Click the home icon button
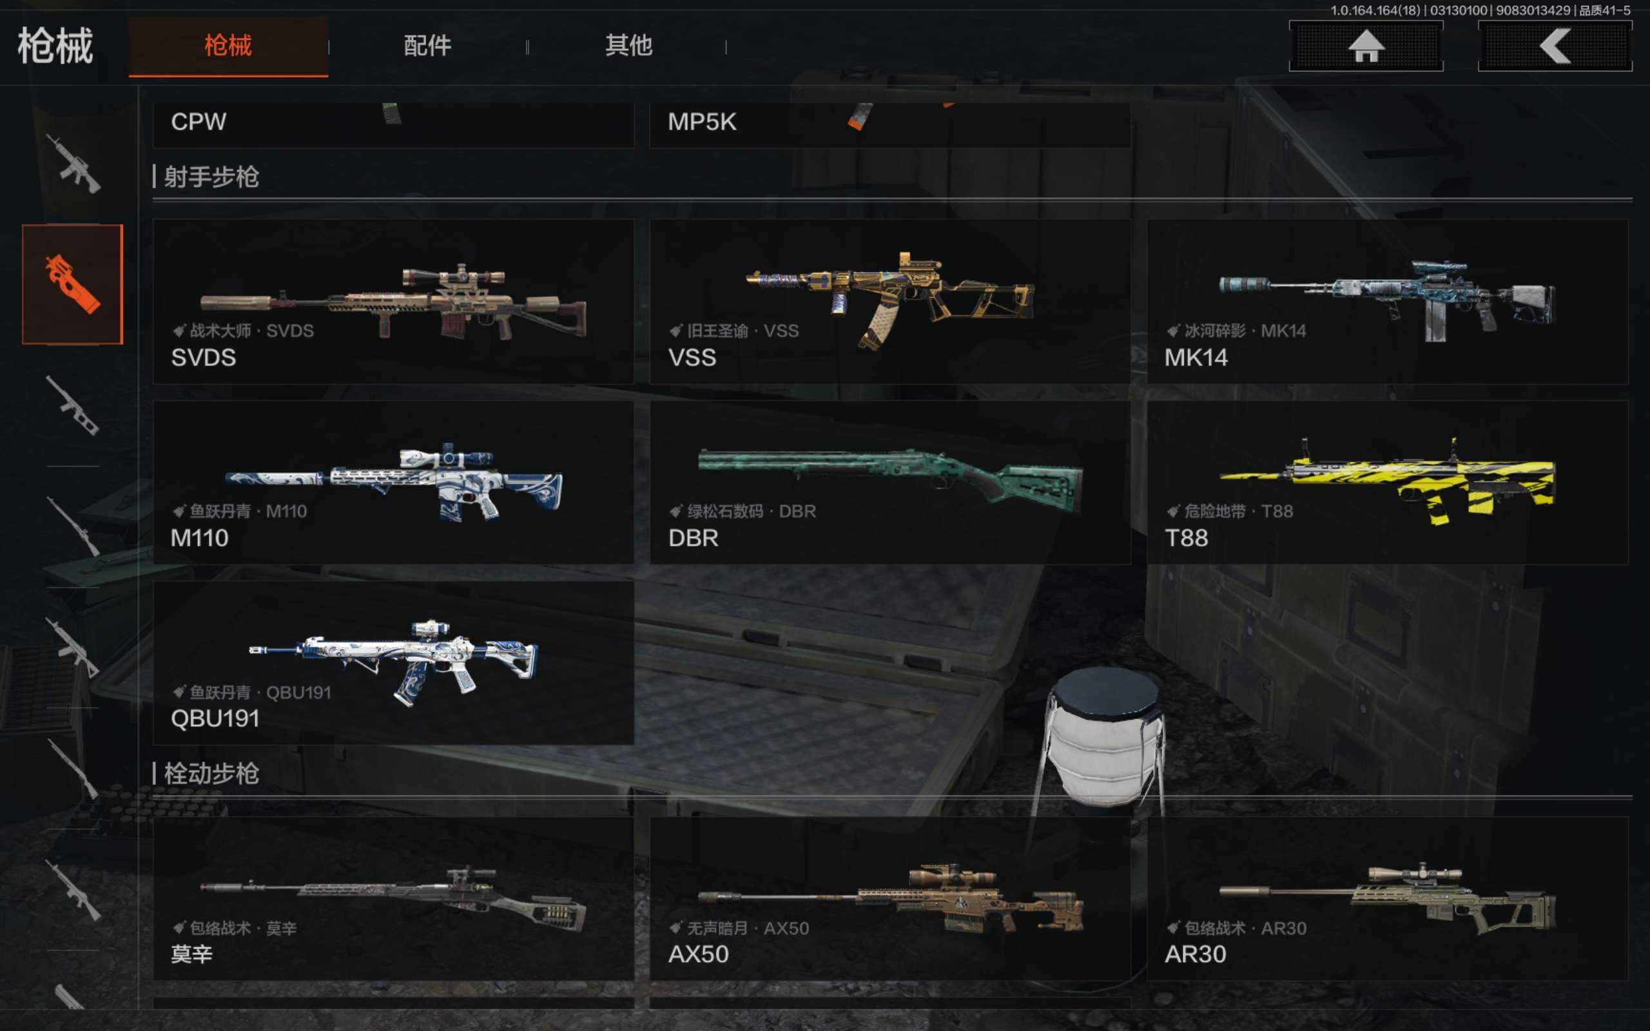 [x=1366, y=46]
